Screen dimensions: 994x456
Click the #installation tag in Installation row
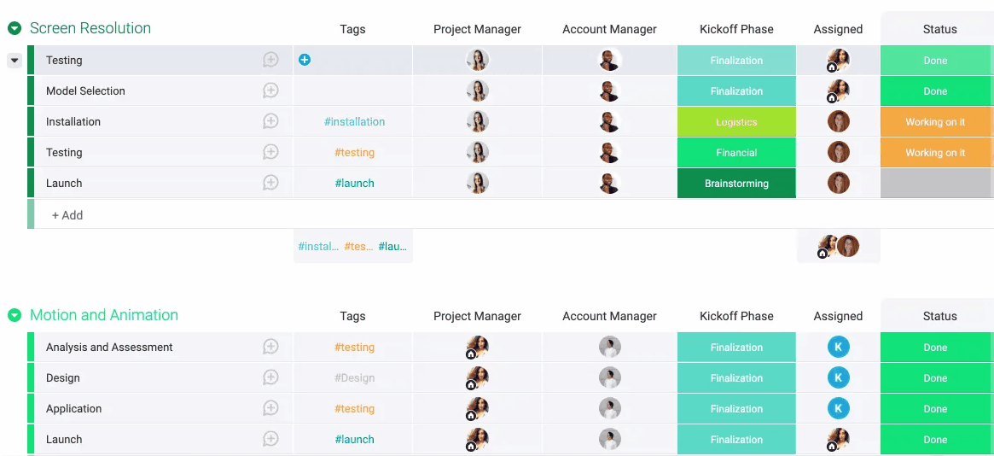click(x=354, y=121)
